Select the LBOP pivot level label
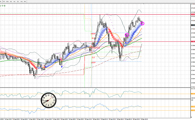This screenshot has width=195, height=120. pos(94,63)
